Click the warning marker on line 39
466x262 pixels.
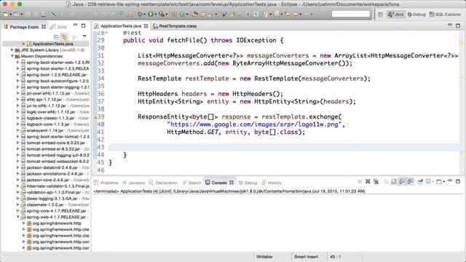coord(95,116)
